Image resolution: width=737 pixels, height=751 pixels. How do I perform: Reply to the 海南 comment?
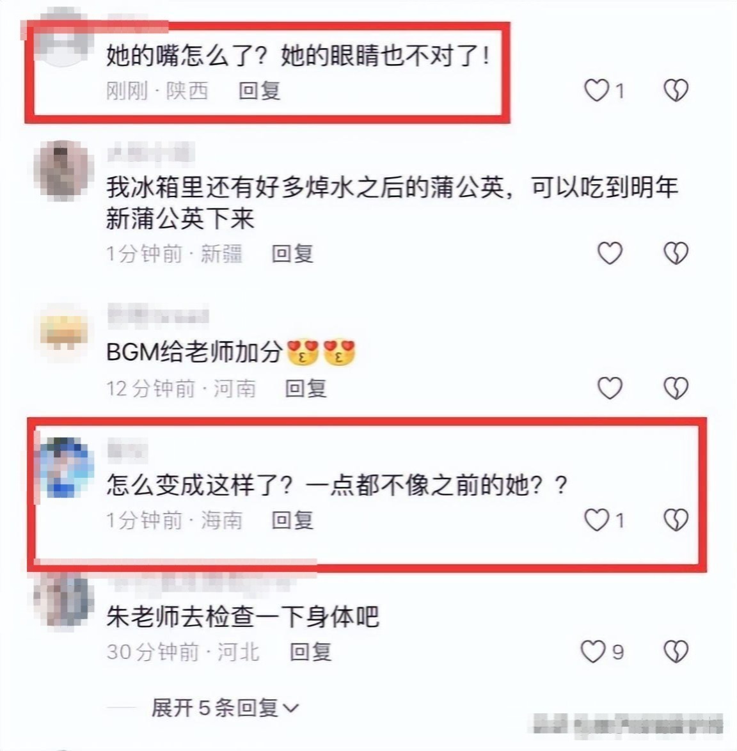[x=292, y=520]
